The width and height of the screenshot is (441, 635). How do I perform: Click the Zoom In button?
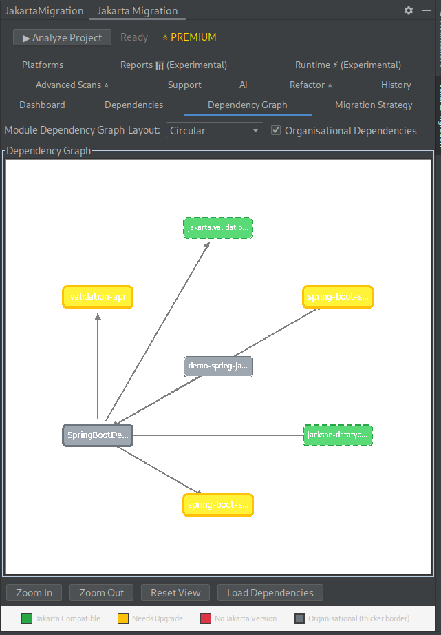[34, 592]
